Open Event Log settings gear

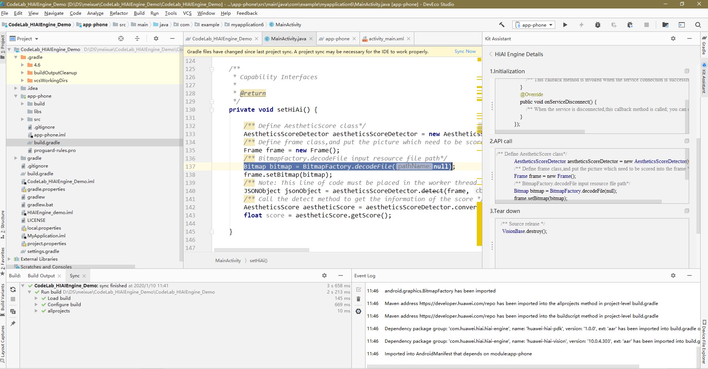coord(673,275)
